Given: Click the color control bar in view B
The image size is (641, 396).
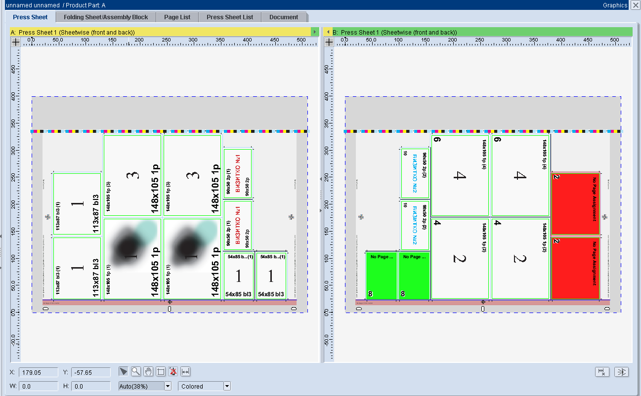Looking at the screenshot, I should coord(483,132).
